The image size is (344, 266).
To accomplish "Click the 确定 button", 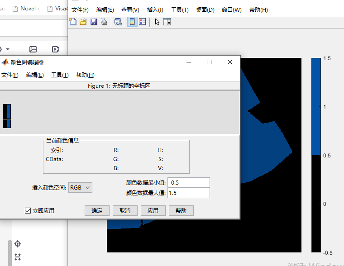I will 97,211.
